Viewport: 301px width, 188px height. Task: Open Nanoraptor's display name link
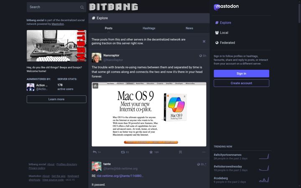111,55
